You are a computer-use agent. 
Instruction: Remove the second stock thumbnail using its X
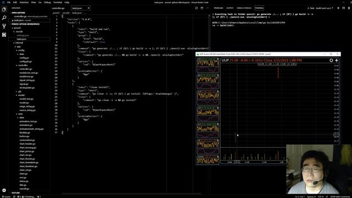pos(218,75)
